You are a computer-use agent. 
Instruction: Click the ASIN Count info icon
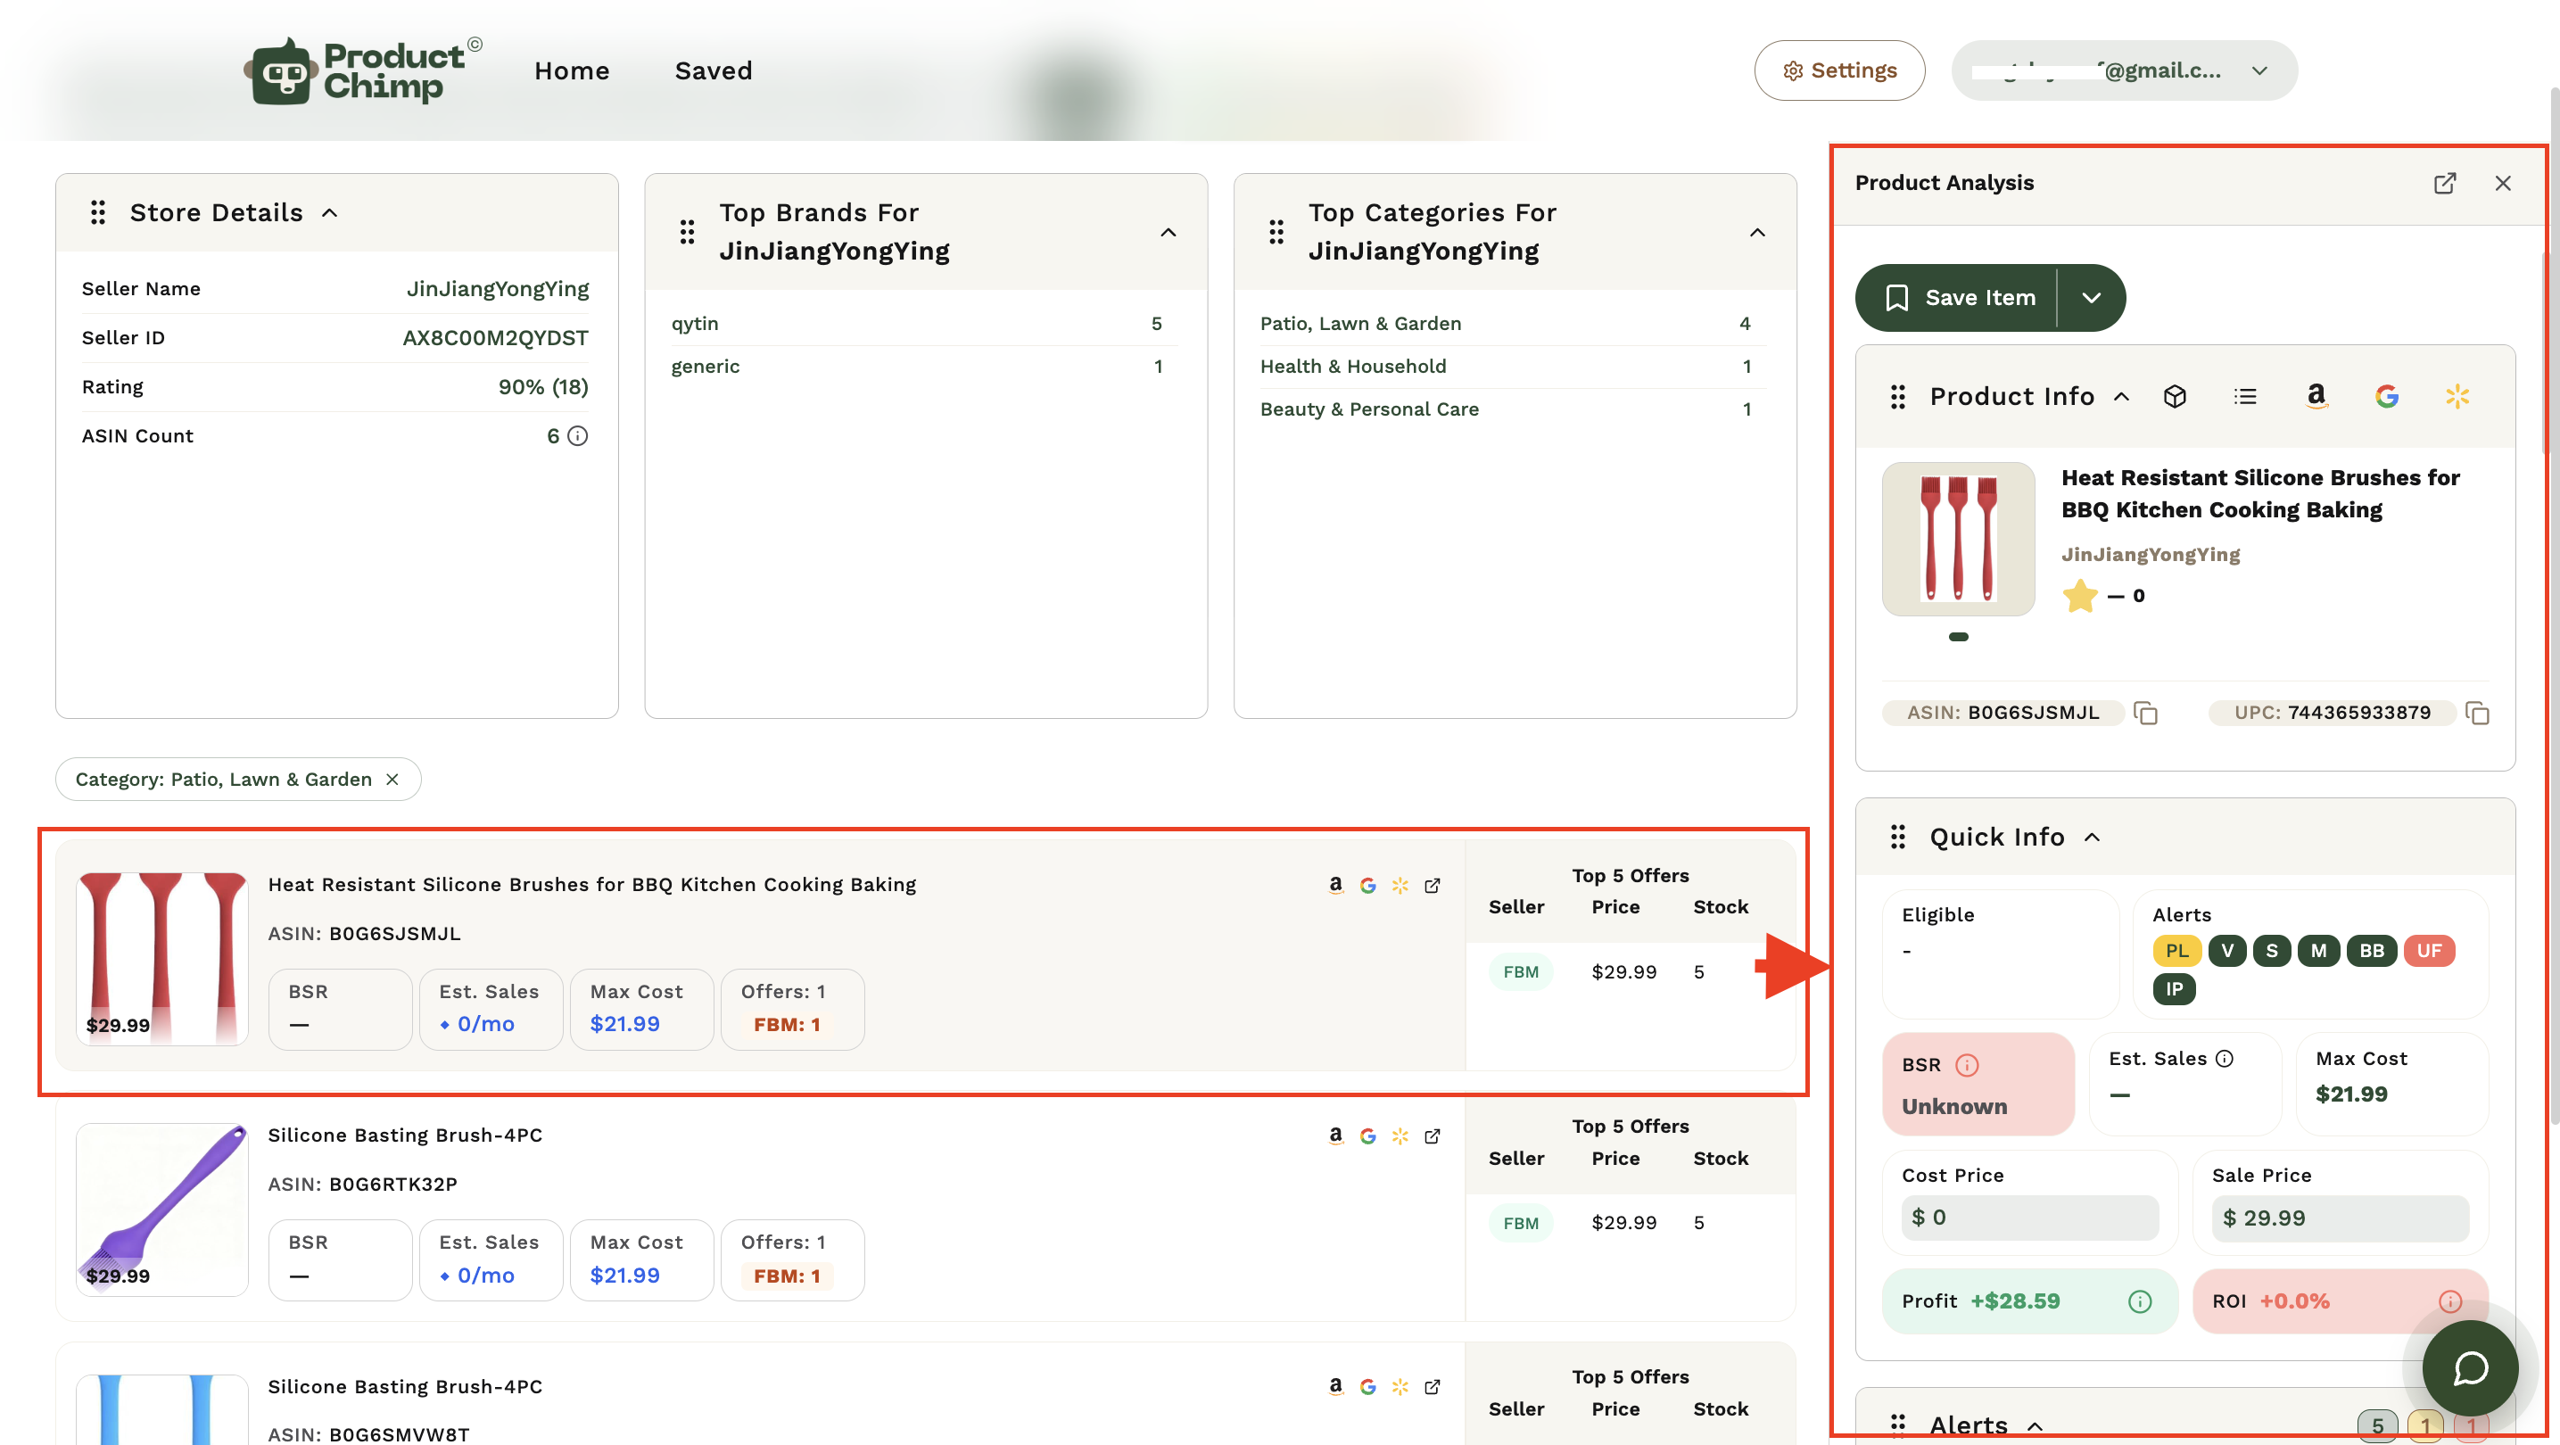pos(577,436)
